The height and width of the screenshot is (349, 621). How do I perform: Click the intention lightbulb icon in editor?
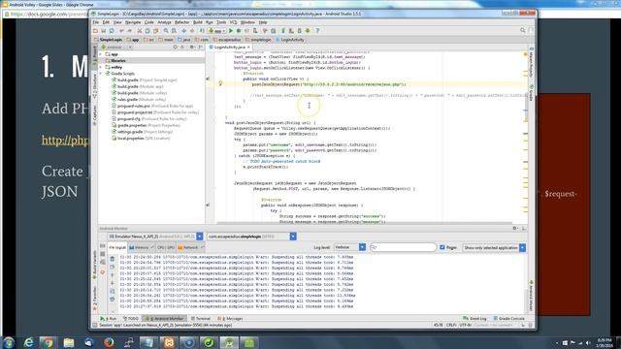(x=220, y=83)
